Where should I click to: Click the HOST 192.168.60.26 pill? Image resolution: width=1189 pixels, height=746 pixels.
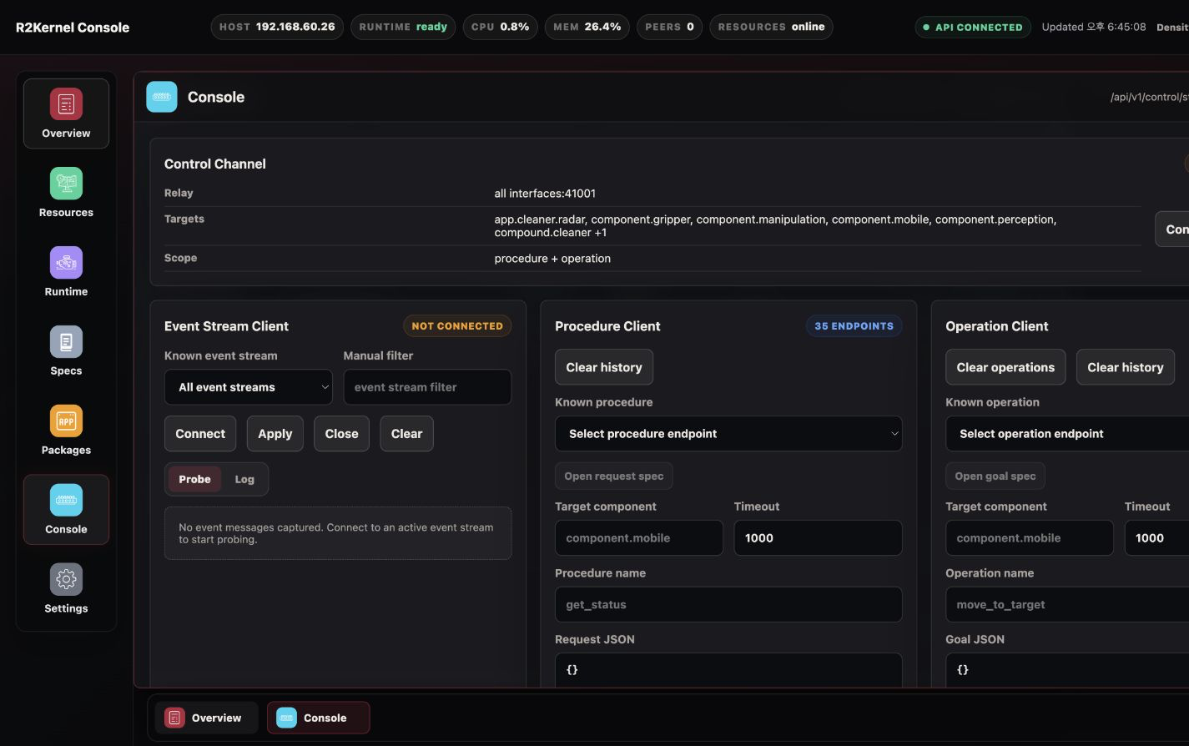277,27
